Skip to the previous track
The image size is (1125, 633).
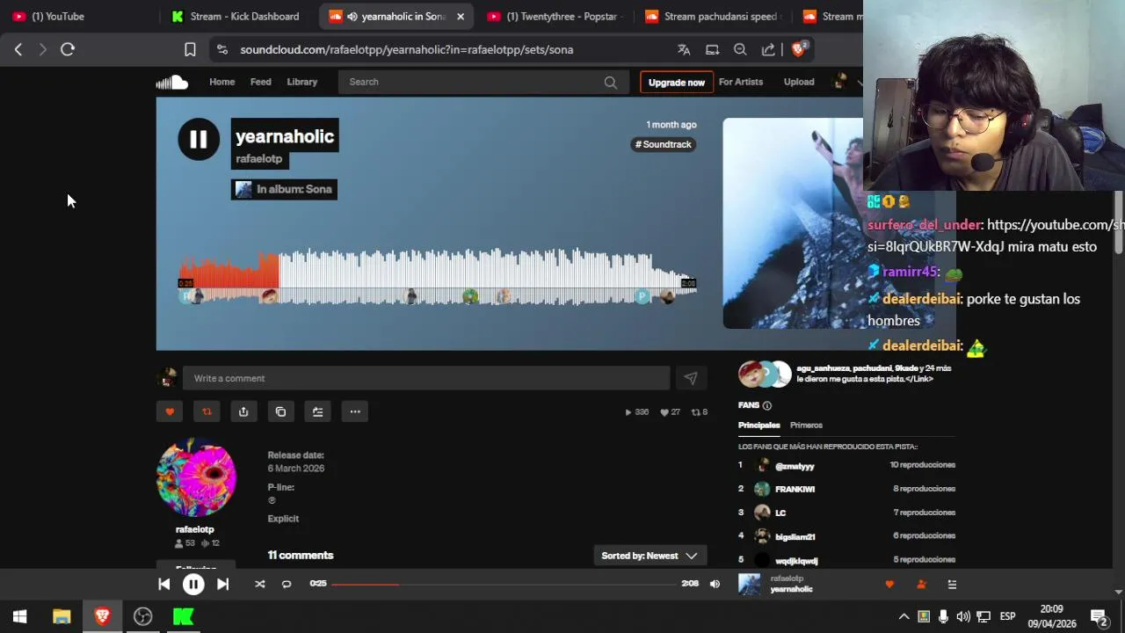click(164, 584)
